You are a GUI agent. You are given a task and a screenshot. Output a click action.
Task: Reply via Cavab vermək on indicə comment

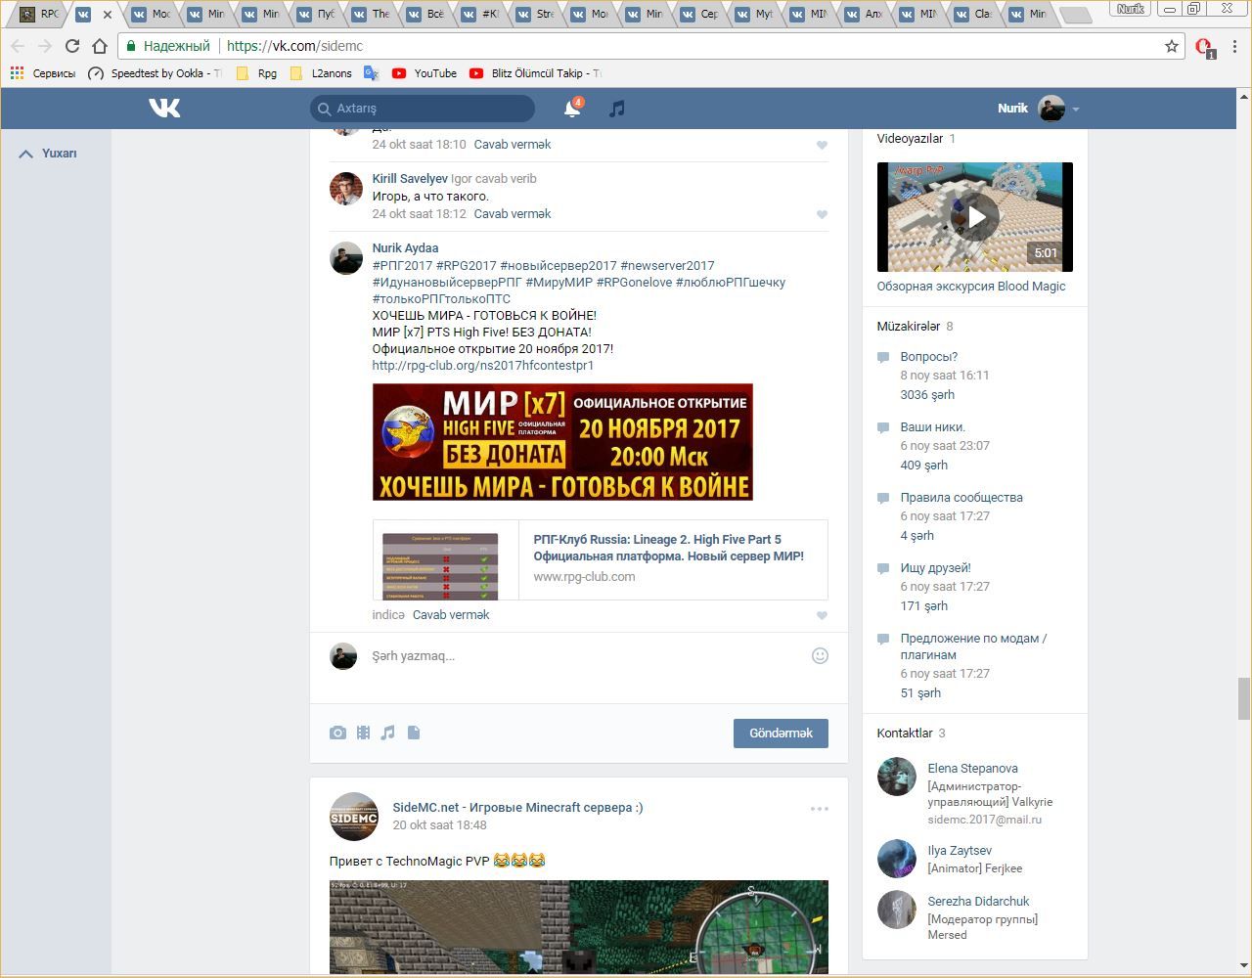click(x=451, y=614)
